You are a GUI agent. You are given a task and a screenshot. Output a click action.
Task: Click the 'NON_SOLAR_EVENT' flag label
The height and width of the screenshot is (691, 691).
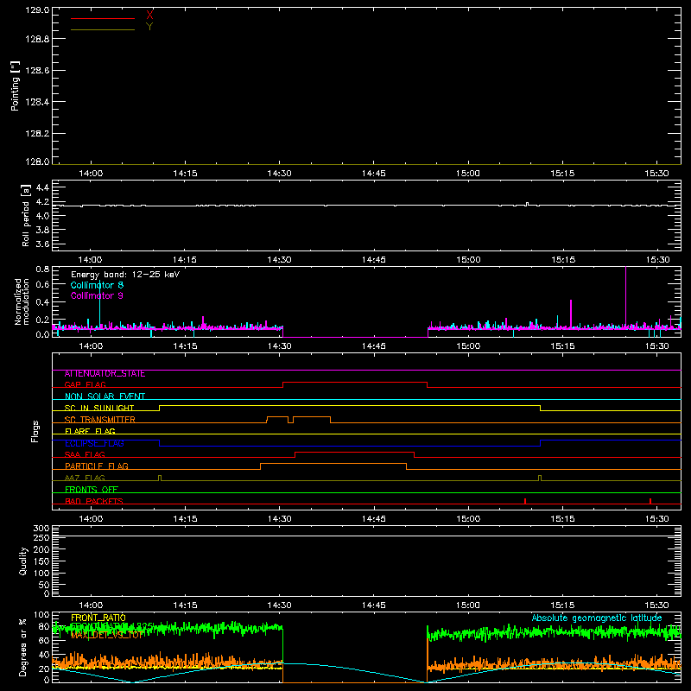pos(105,396)
